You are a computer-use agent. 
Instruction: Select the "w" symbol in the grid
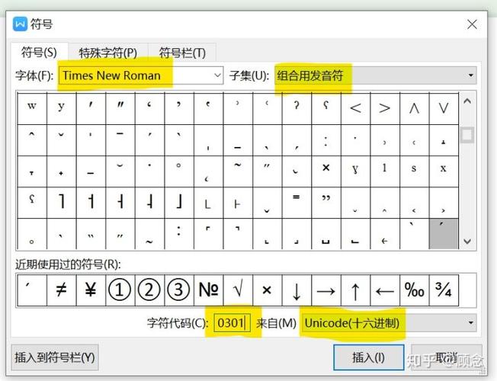[x=32, y=108]
